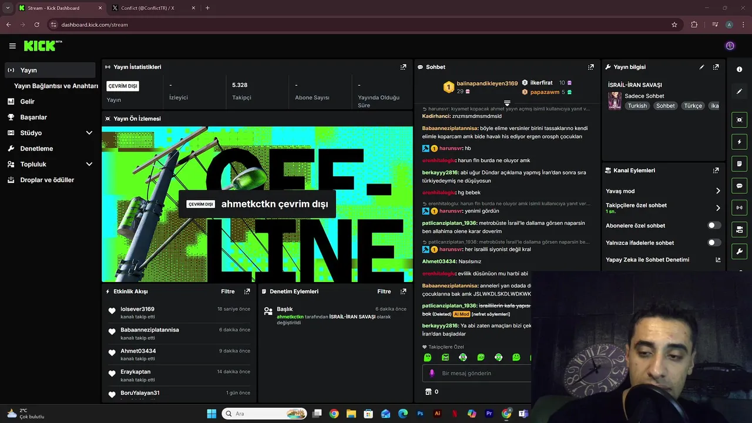Open Filtre in Etkinlik Akışı panel
752x423 pixels.
point(228,291)
